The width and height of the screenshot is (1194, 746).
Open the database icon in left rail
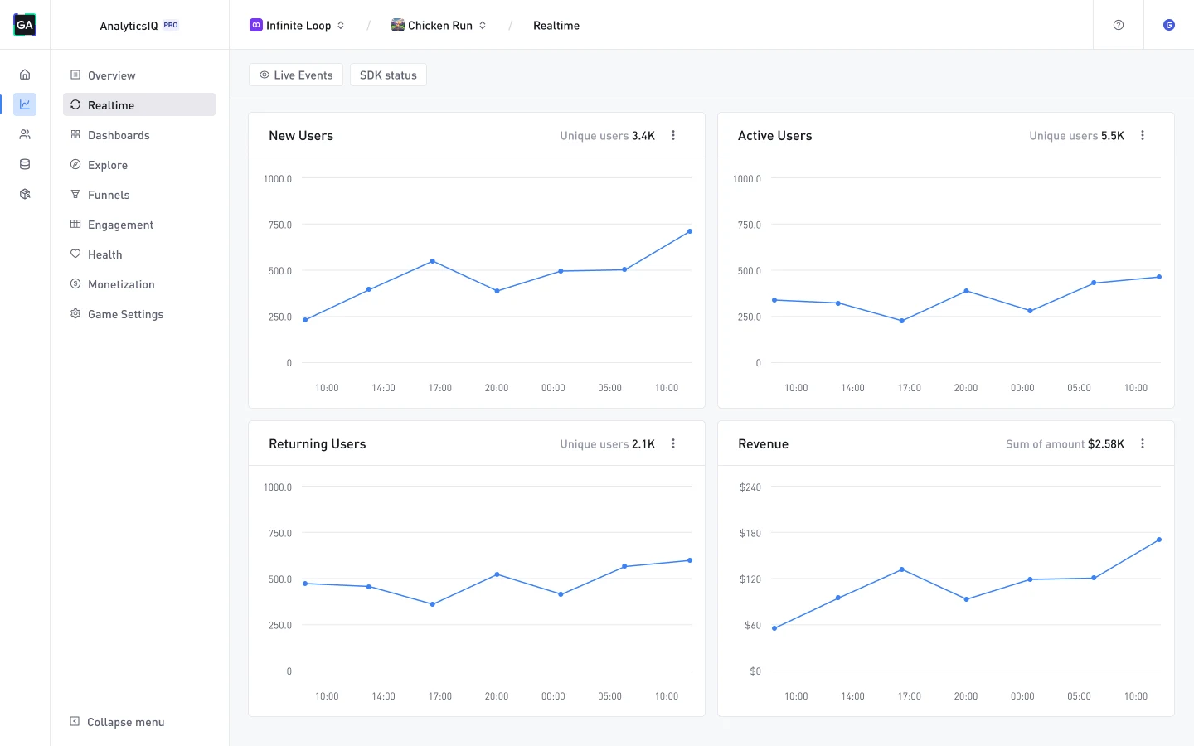pyautogui.click(x=25, y=164)
